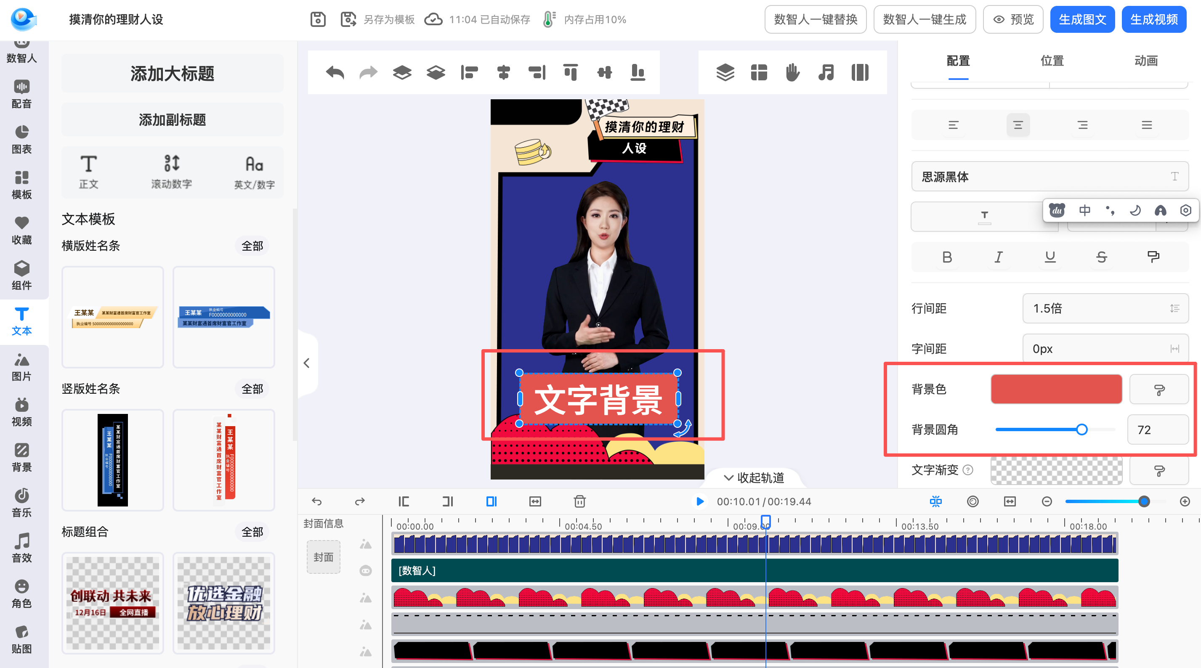Click the undo arrow in canvas toolbar

click(x=335, y=72)
